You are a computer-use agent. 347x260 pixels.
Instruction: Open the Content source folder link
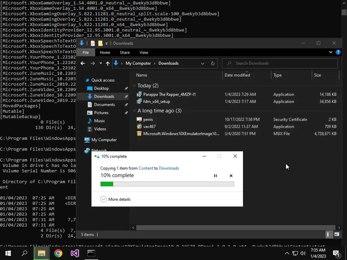pyautogui.click(x=146, y=168)
